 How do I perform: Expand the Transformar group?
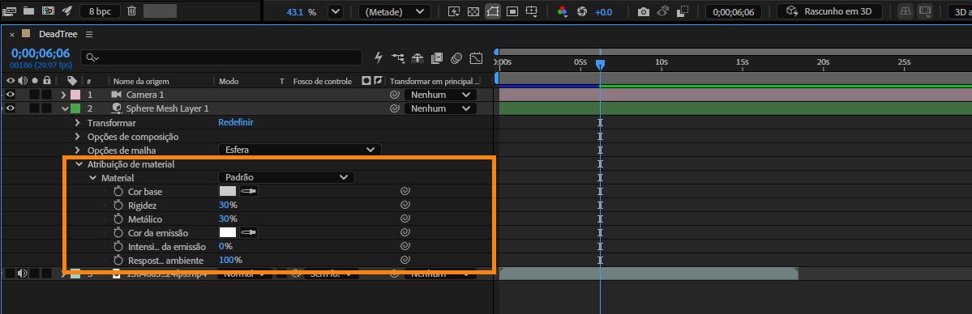pos(78,123)
